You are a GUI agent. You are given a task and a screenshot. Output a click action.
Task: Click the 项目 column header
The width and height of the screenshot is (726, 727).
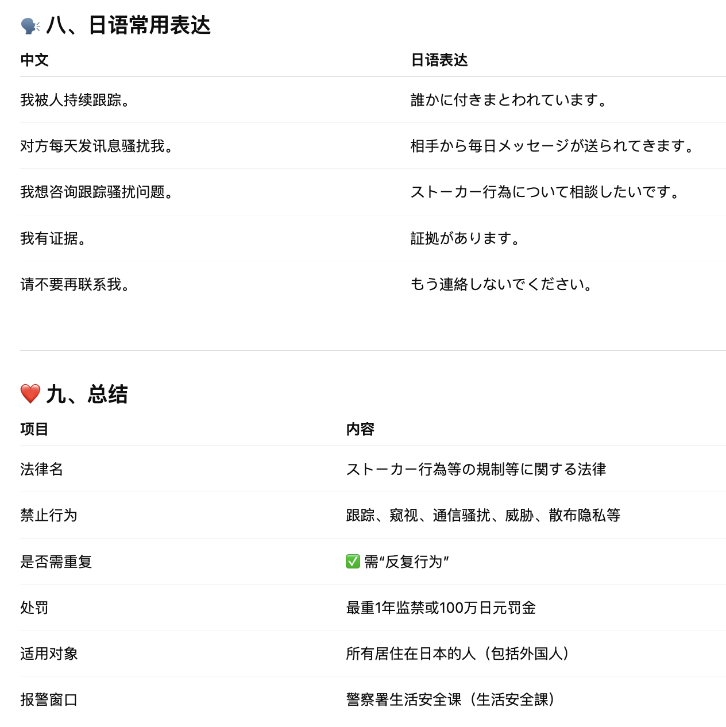point(34,429)
